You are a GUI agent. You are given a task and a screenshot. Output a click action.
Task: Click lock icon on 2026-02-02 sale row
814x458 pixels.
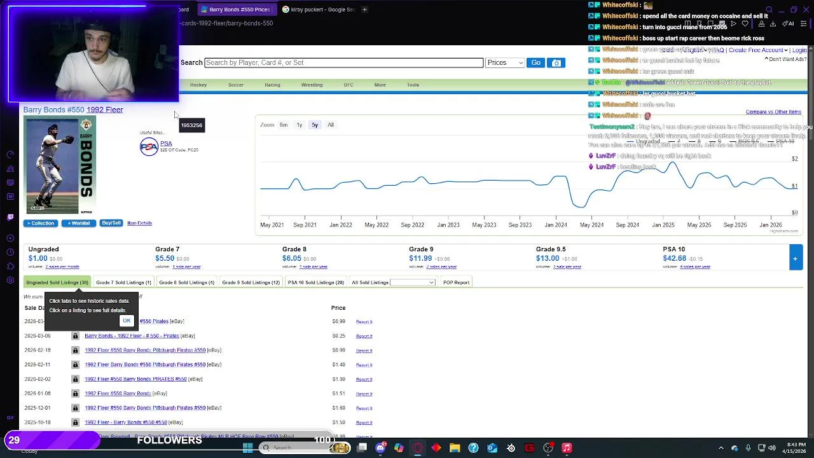(x=75, y=379)
